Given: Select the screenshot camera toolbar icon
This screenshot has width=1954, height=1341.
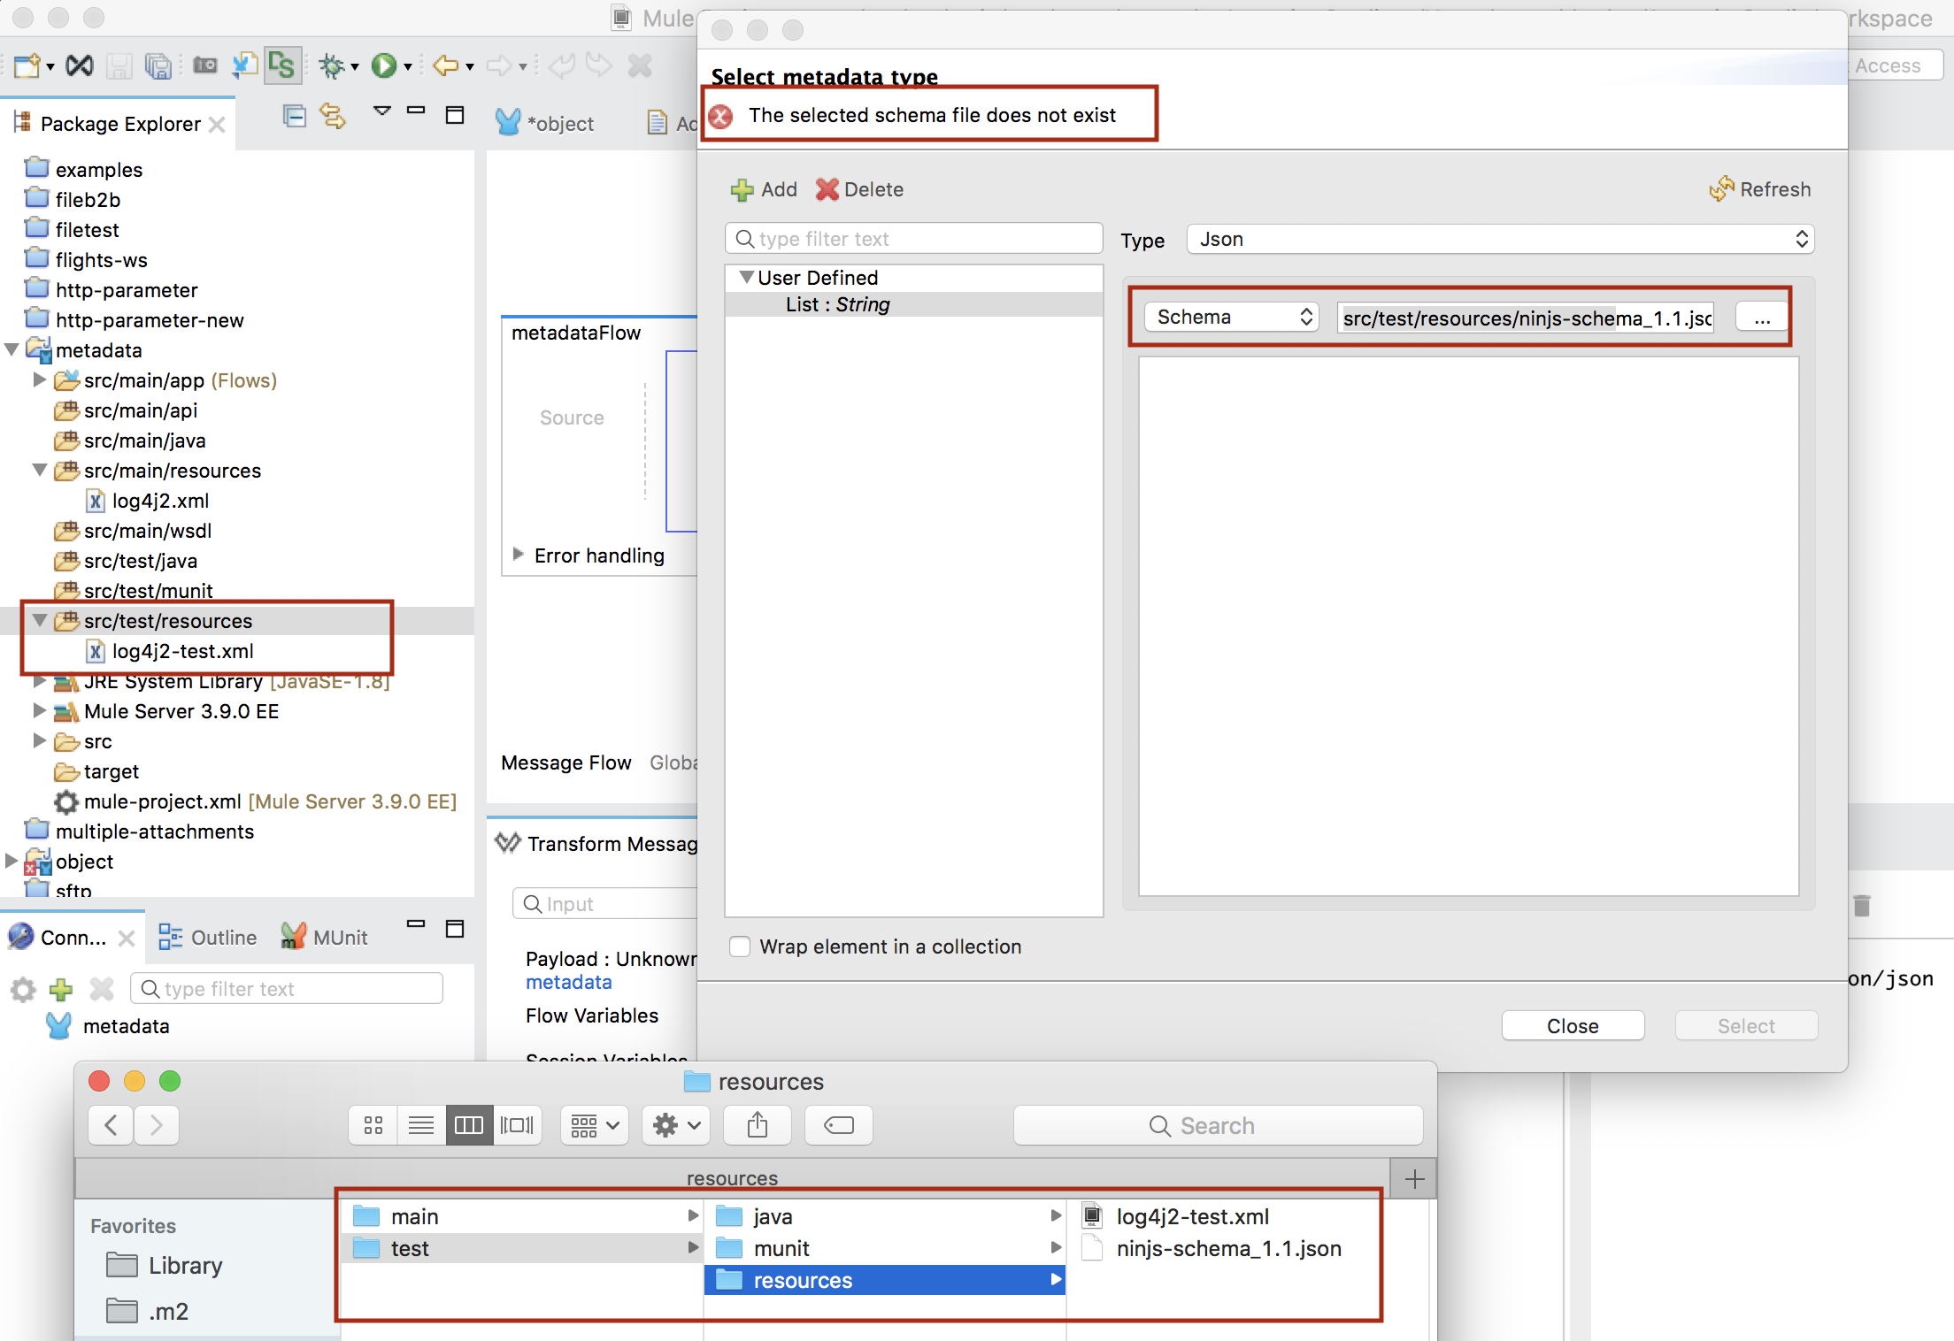Looking at the screenshot, I should click(204, 65).
